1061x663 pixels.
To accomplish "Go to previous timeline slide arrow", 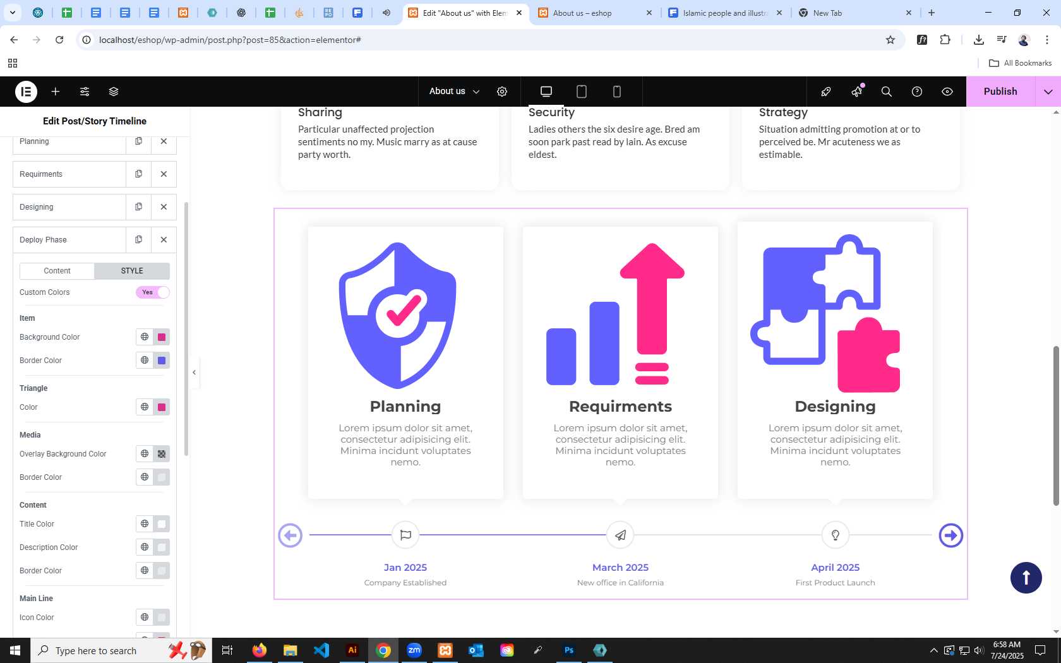I will pos(291,535).
